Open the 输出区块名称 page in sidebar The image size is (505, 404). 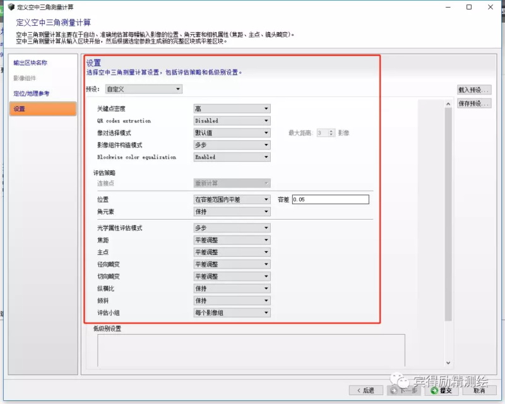click(30, 63)
